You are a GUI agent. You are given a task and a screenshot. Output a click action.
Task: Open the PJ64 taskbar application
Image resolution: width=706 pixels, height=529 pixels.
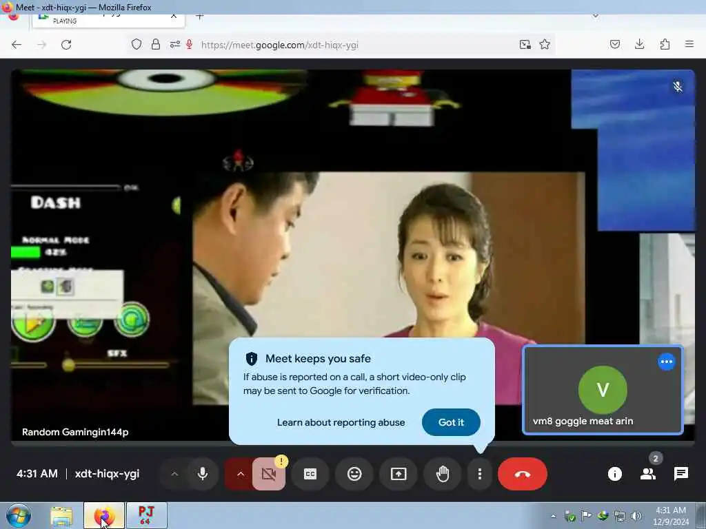146,516
